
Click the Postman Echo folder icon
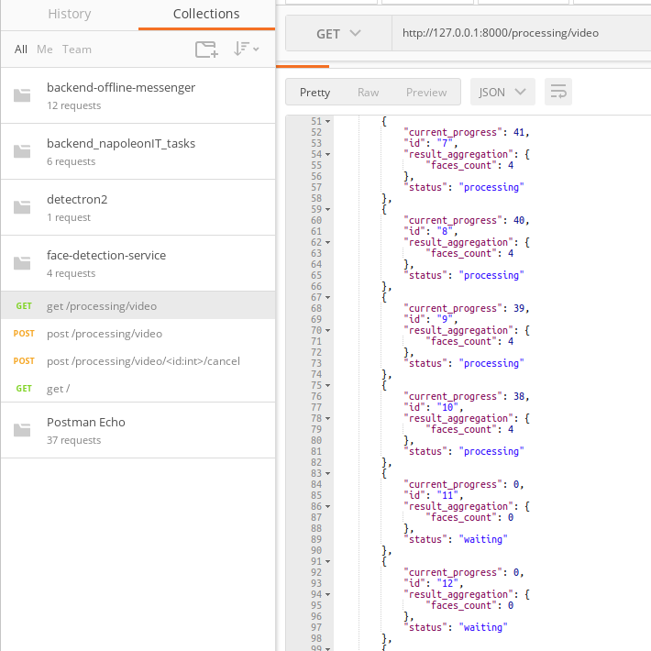(22, 430)
